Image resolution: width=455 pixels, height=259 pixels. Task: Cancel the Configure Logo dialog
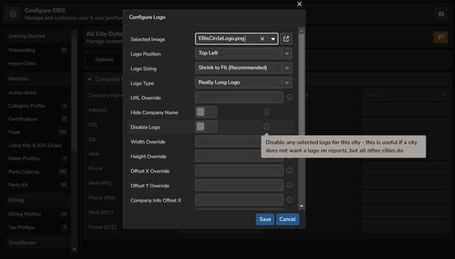(x=287, y=219)
